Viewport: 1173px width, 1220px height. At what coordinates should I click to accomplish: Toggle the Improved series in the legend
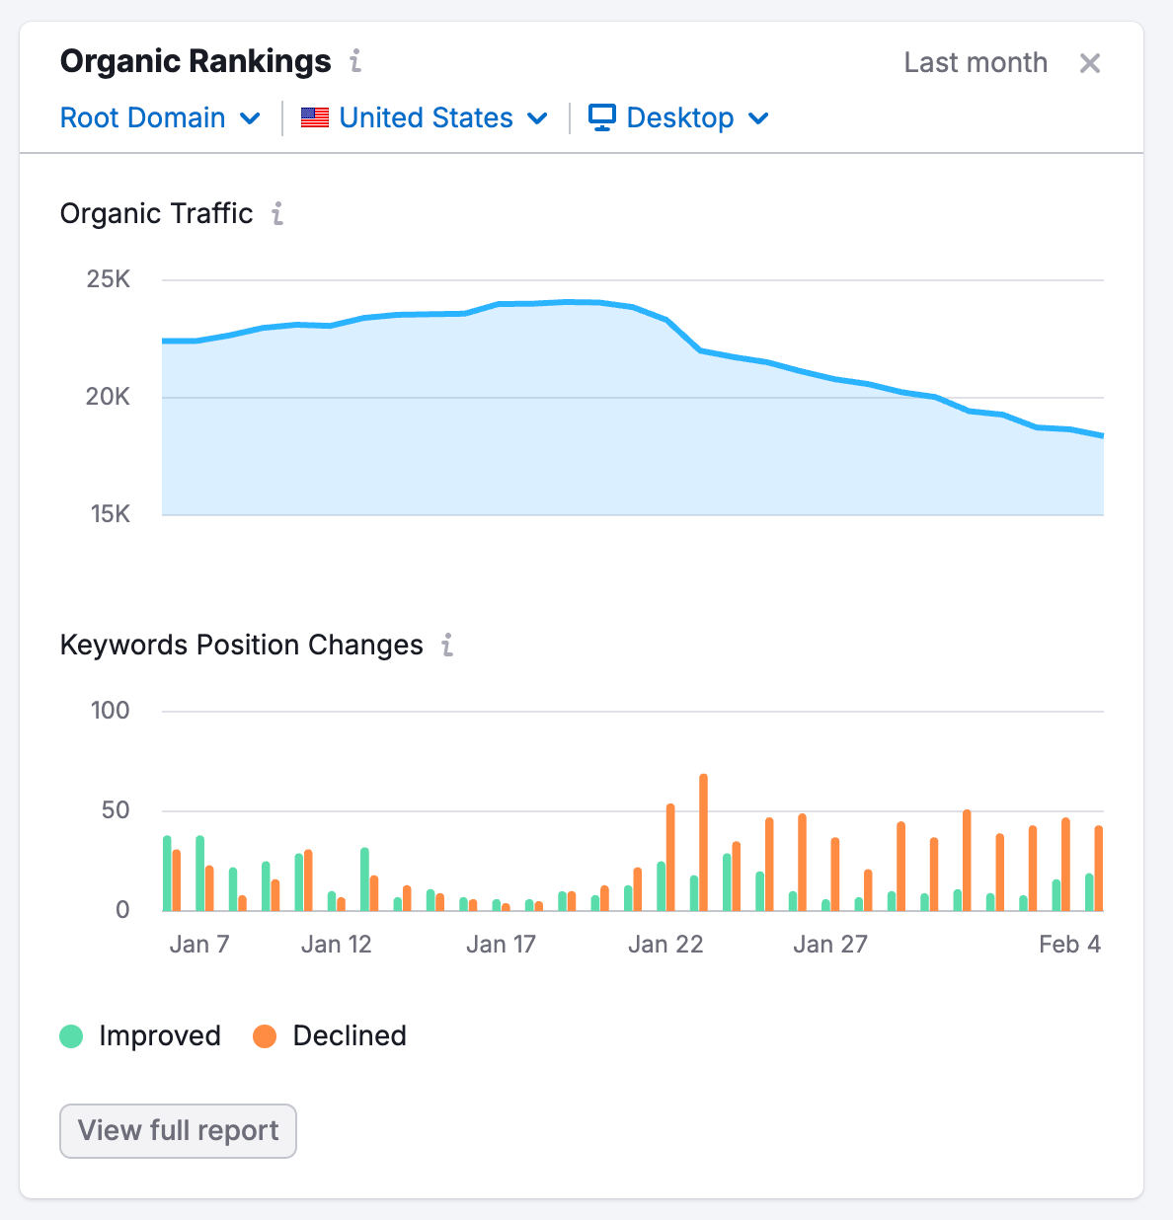pyautogui.click(x=141, y=1036)
